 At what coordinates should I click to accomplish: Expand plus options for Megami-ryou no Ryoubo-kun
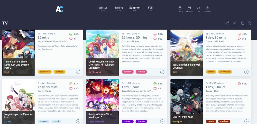pos(78,121)
